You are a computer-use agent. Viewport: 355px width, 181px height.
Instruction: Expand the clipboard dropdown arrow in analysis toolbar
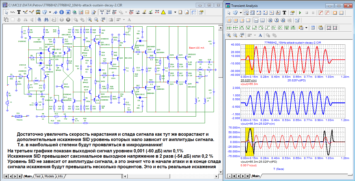coord(306,28)
